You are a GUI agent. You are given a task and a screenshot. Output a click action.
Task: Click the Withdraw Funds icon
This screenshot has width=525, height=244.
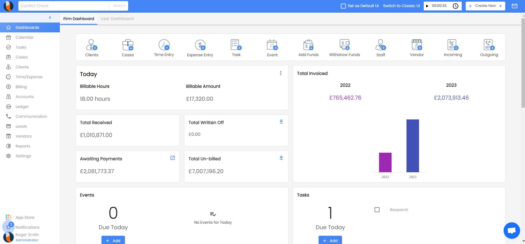pyautogui.click(x=344, y=45)
